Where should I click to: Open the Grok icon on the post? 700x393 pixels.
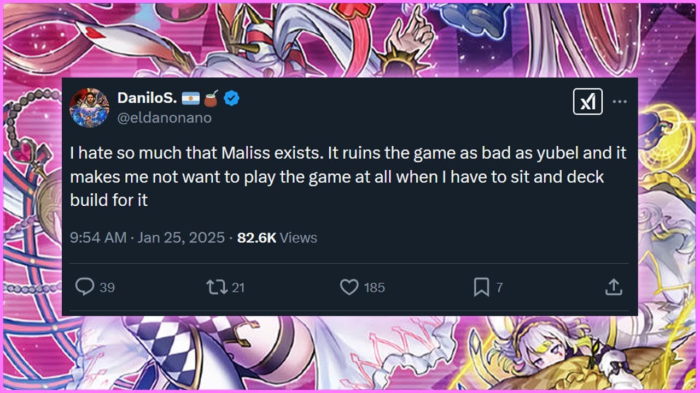[587, 102]
